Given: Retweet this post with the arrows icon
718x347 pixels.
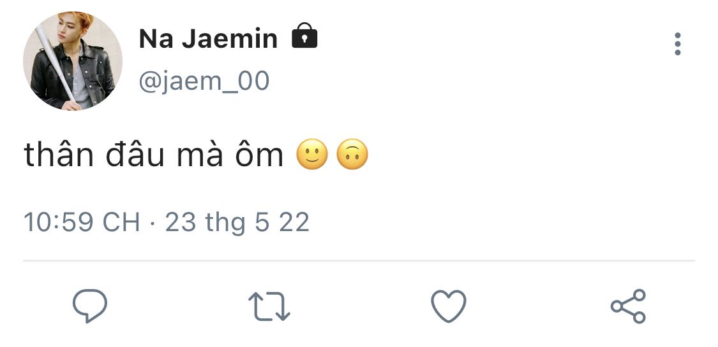Looking at the screenshot, I should coord(269,306).
